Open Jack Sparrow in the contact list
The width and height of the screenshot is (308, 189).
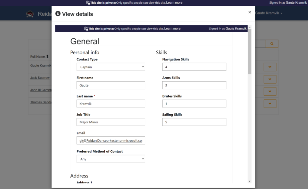coord(40,78)
